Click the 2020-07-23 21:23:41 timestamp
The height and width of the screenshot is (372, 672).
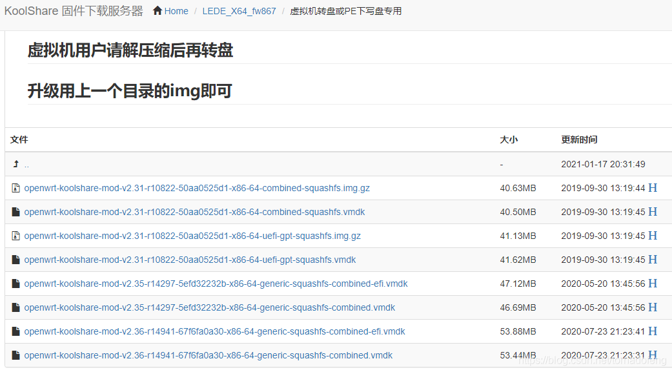point(603,332)
